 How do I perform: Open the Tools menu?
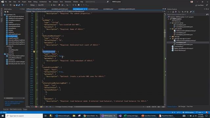pyautogui.click(x=61, y=2)
